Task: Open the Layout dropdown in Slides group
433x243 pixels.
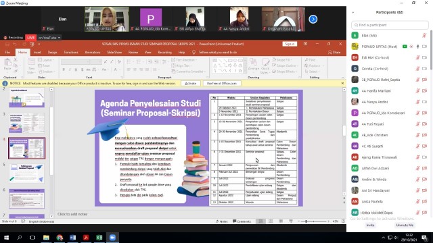Action: pos(47,60)
